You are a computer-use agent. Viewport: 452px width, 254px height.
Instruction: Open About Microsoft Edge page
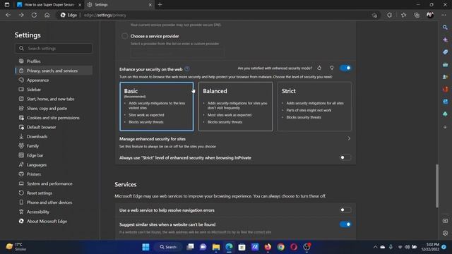point(47,221)
